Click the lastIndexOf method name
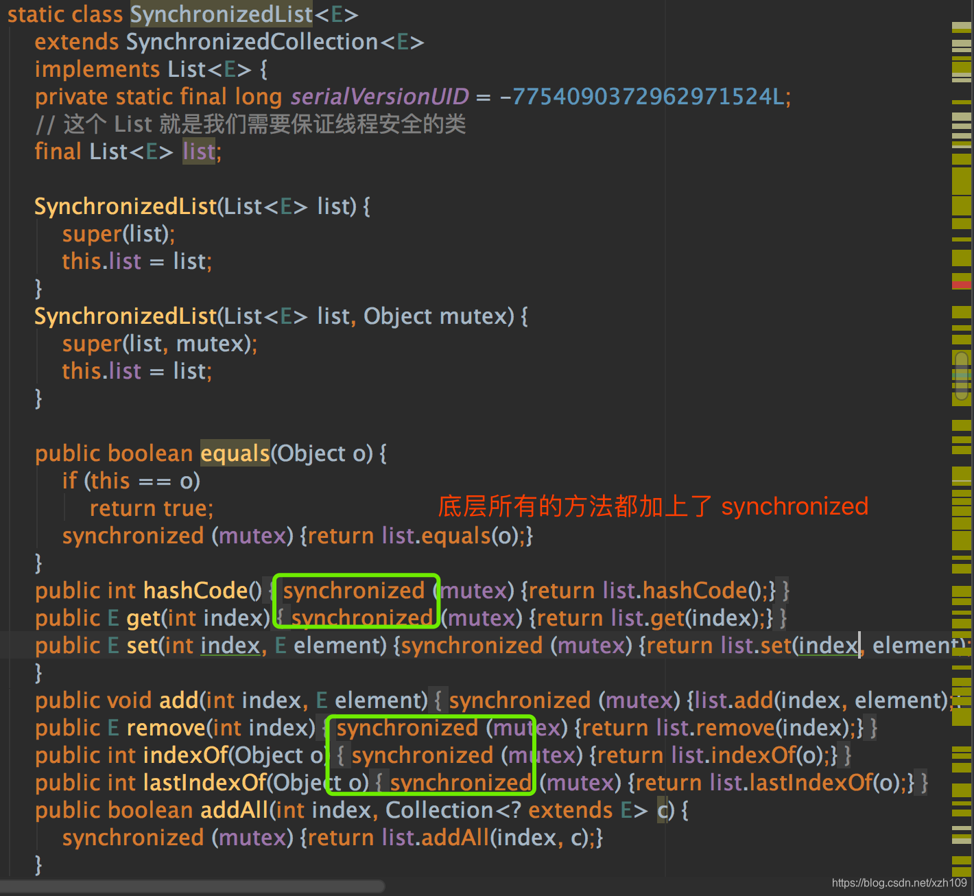The image size is (974, 896). (x=205, y=783)
